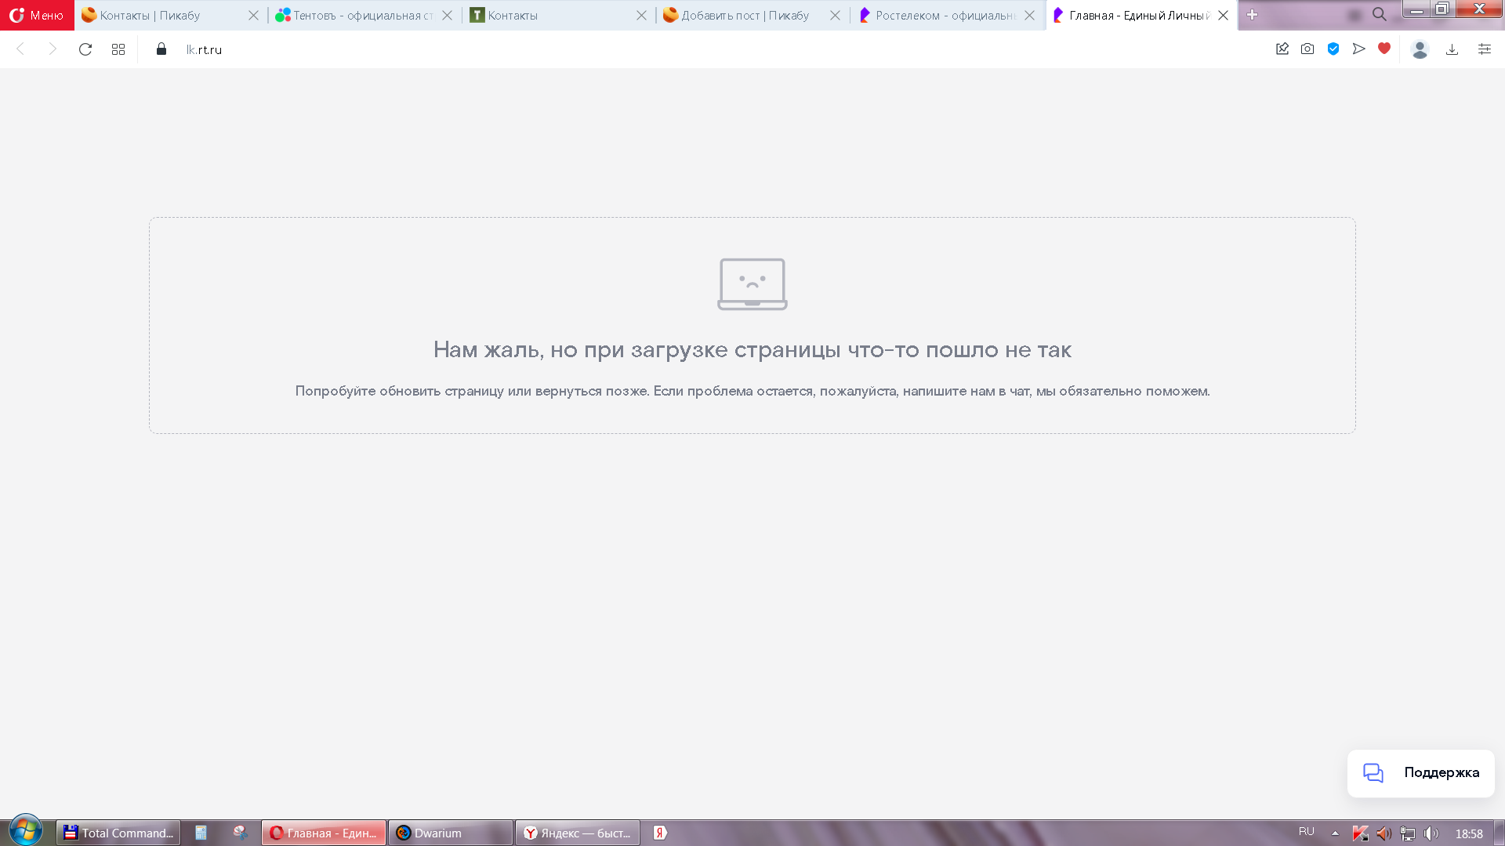
Task: Close the Главная - Единый Личный tab
Action: (1223, 15)
